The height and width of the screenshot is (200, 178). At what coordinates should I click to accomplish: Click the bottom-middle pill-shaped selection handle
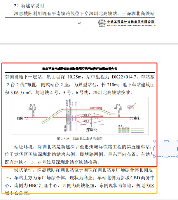[x=166, y=157]
